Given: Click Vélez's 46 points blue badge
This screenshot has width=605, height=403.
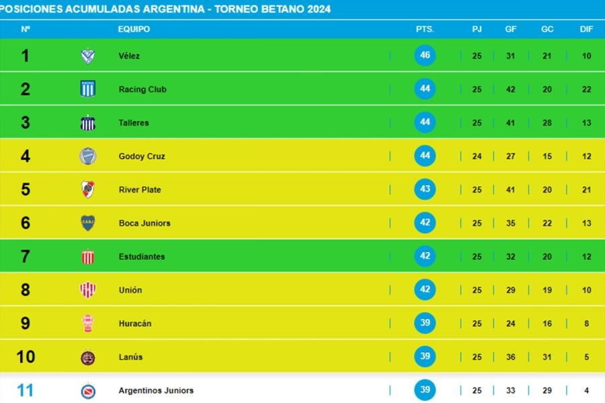Looking at the screenshot, I should point(425,56).
